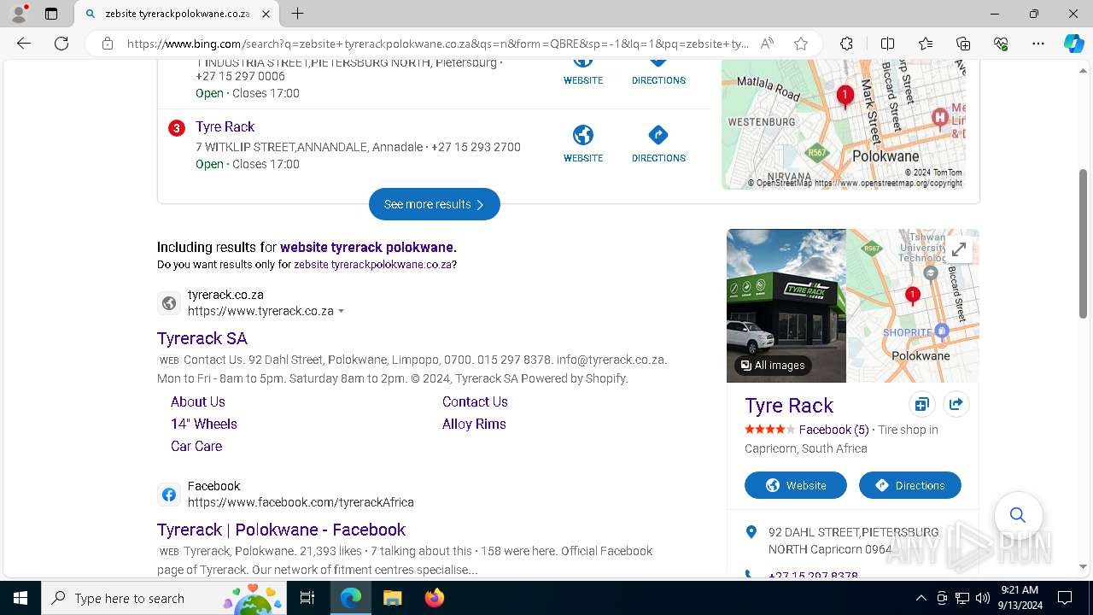The width and height of the screenshot is (1093, 615).
Task: Open the browser profile icon
Action: pyautogui.click(x=19, y=14)
